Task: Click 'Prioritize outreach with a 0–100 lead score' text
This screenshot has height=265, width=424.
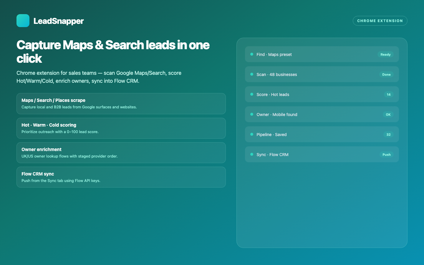Action: click(x=60, y=132)
